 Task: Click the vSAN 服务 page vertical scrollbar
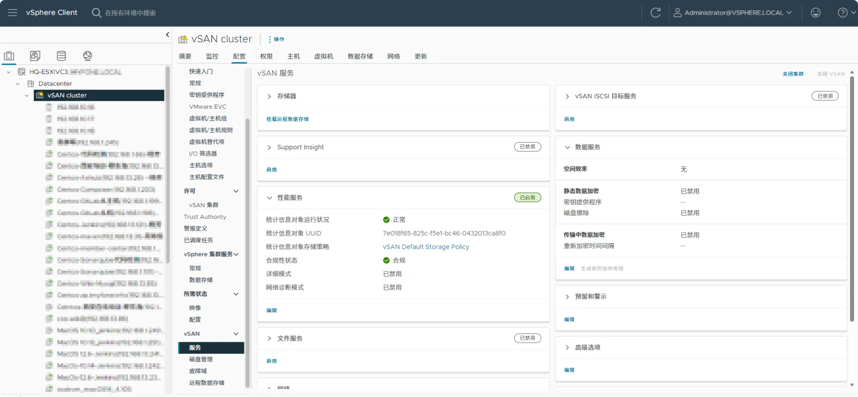852,198
